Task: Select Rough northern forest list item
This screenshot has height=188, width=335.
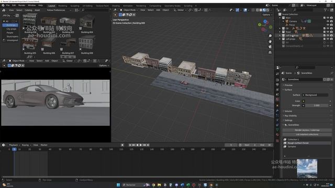Action: [x=307, y=143]
